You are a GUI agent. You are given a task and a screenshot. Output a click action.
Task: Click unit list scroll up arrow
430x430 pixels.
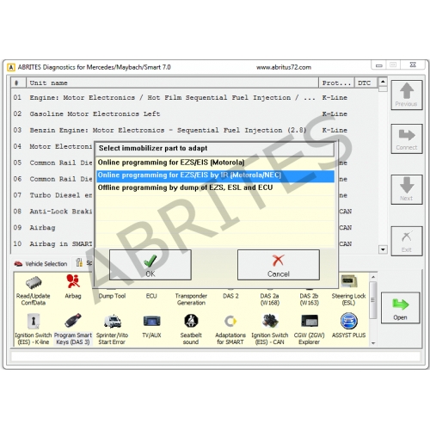(x=383, y=82)
